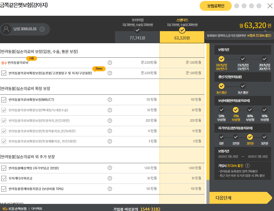This screenshot has width=274, height=211.
Task: Call number link 1544-3182
Action: [x=150, y=209]
